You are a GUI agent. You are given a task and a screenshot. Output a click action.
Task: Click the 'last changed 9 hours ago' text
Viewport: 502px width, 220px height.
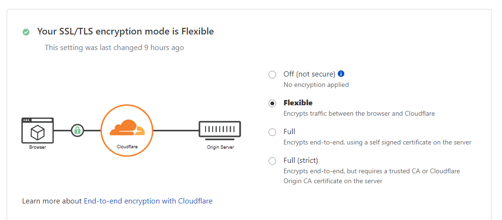(114, 48)
